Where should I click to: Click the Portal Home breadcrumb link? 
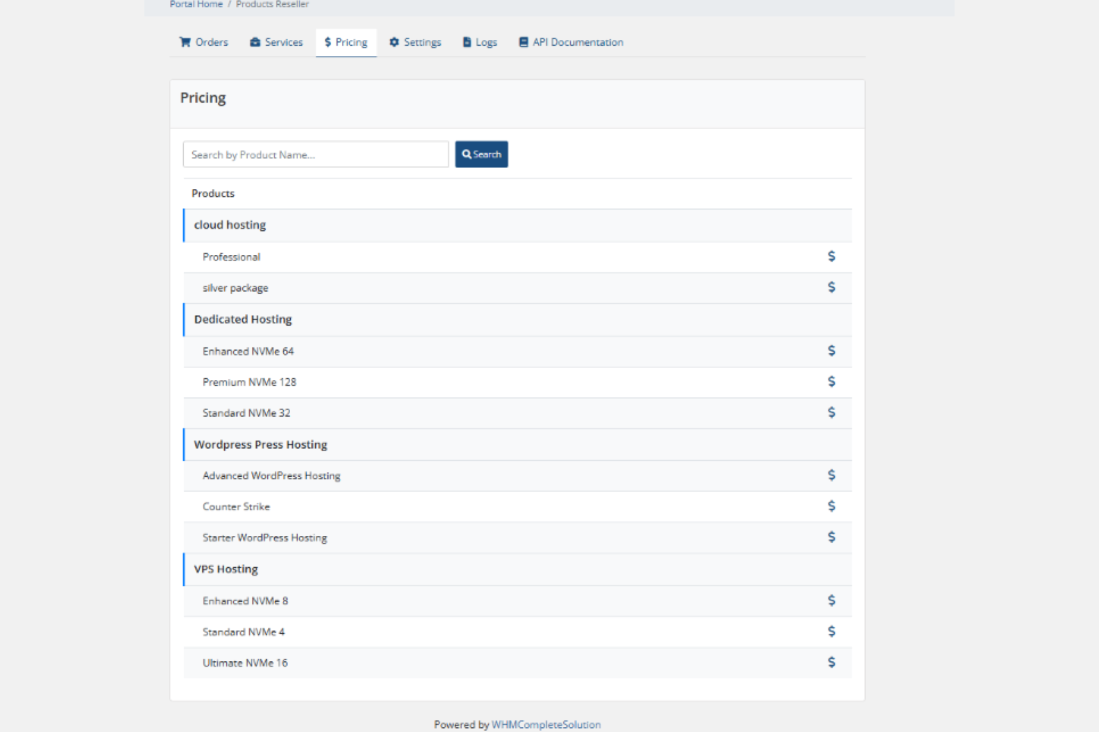pyautogui.click(x=196, y=4)
